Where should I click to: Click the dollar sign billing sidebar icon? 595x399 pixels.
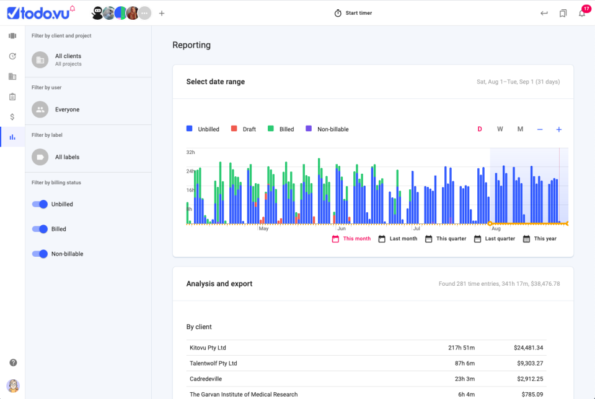pos(12,116)
